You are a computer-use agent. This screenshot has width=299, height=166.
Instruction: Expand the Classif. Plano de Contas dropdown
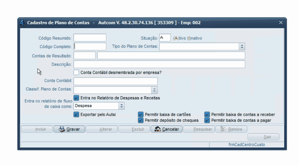pos(155,90)
